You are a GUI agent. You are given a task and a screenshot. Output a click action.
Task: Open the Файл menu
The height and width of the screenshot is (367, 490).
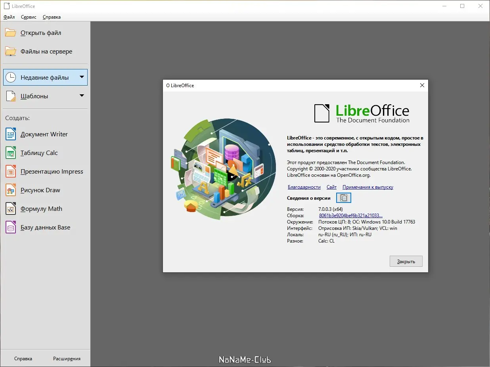coord(9,17)
